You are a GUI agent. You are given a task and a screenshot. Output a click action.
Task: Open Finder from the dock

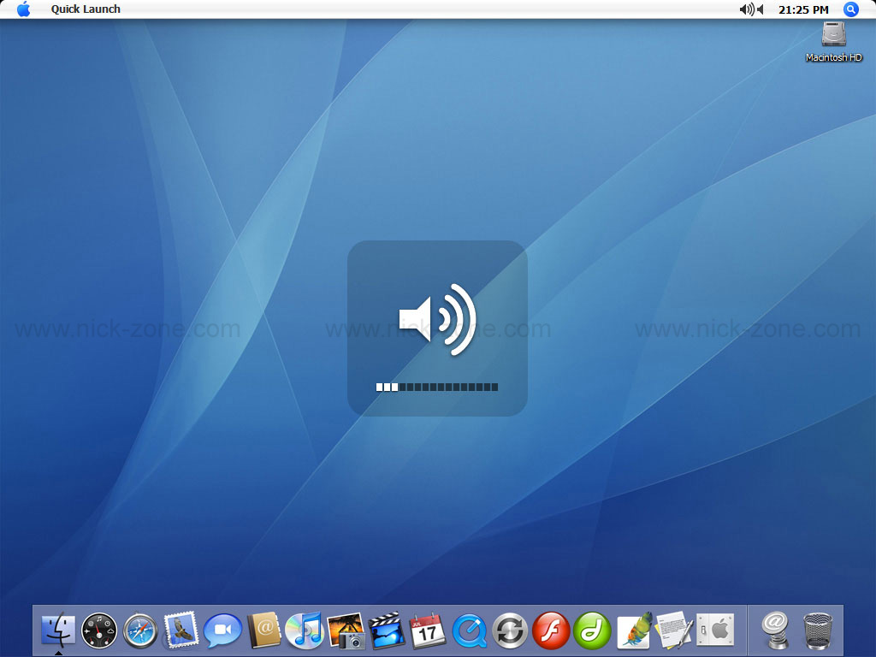tap(58, 630)
